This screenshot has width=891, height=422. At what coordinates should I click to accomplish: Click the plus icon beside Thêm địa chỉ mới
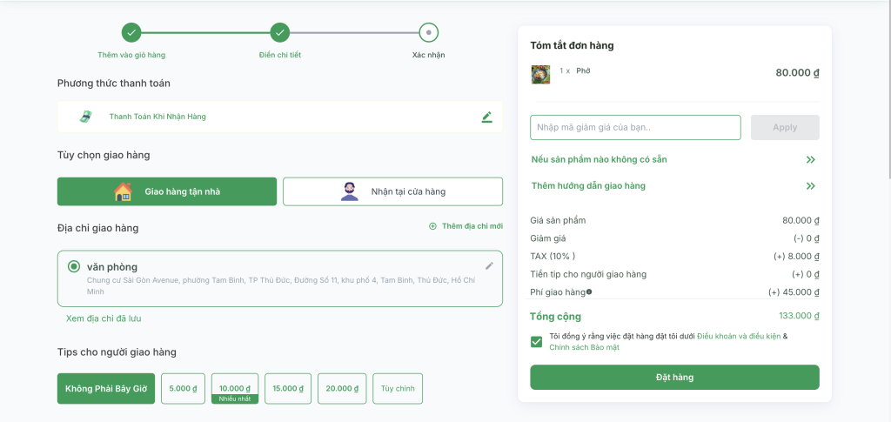point(432,226)
